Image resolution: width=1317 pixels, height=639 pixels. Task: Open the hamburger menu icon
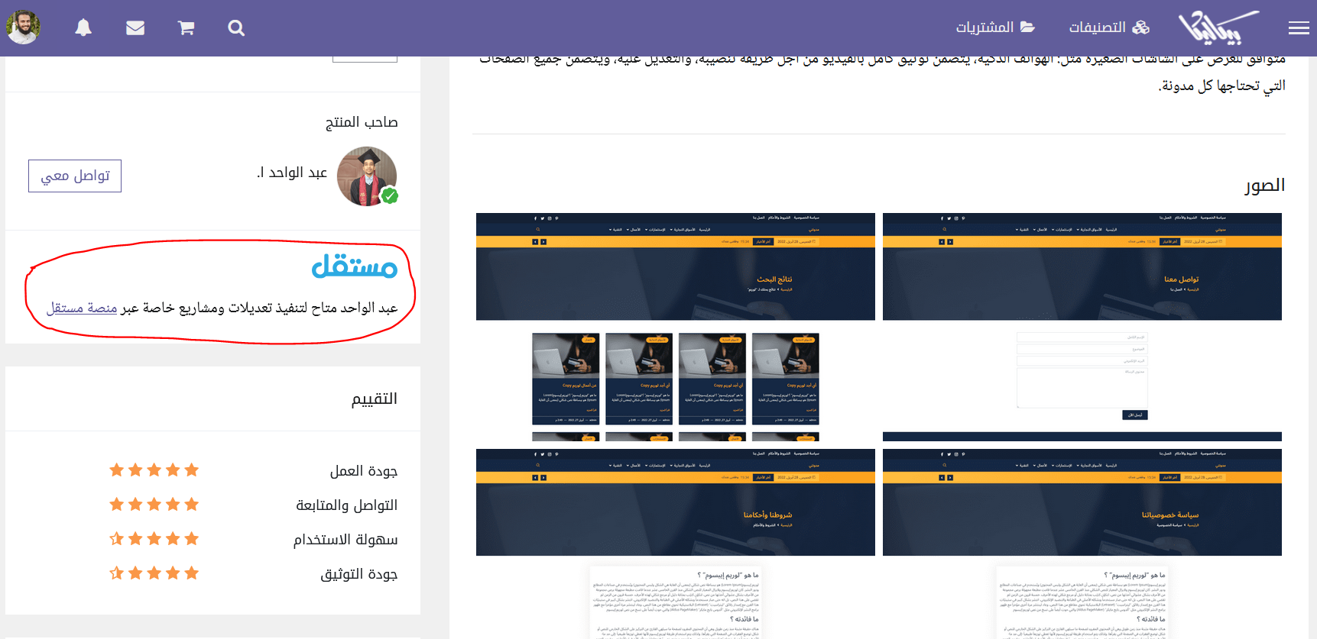[1298, 28]
